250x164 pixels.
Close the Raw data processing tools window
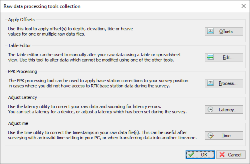(244, 6)
